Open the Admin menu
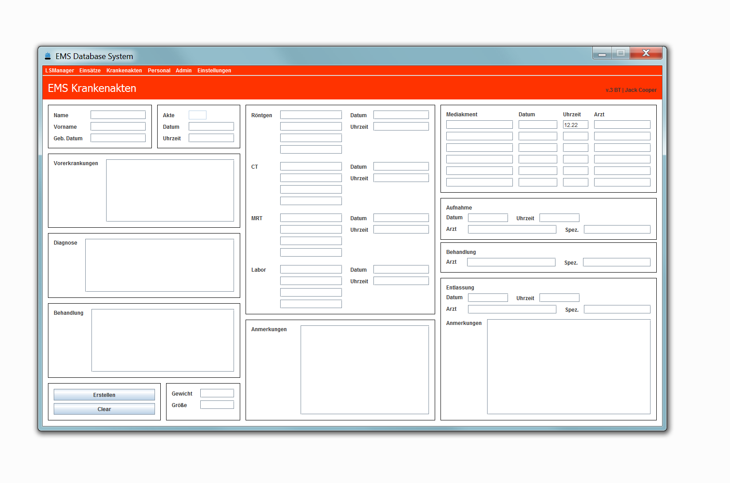 point(183,71)
